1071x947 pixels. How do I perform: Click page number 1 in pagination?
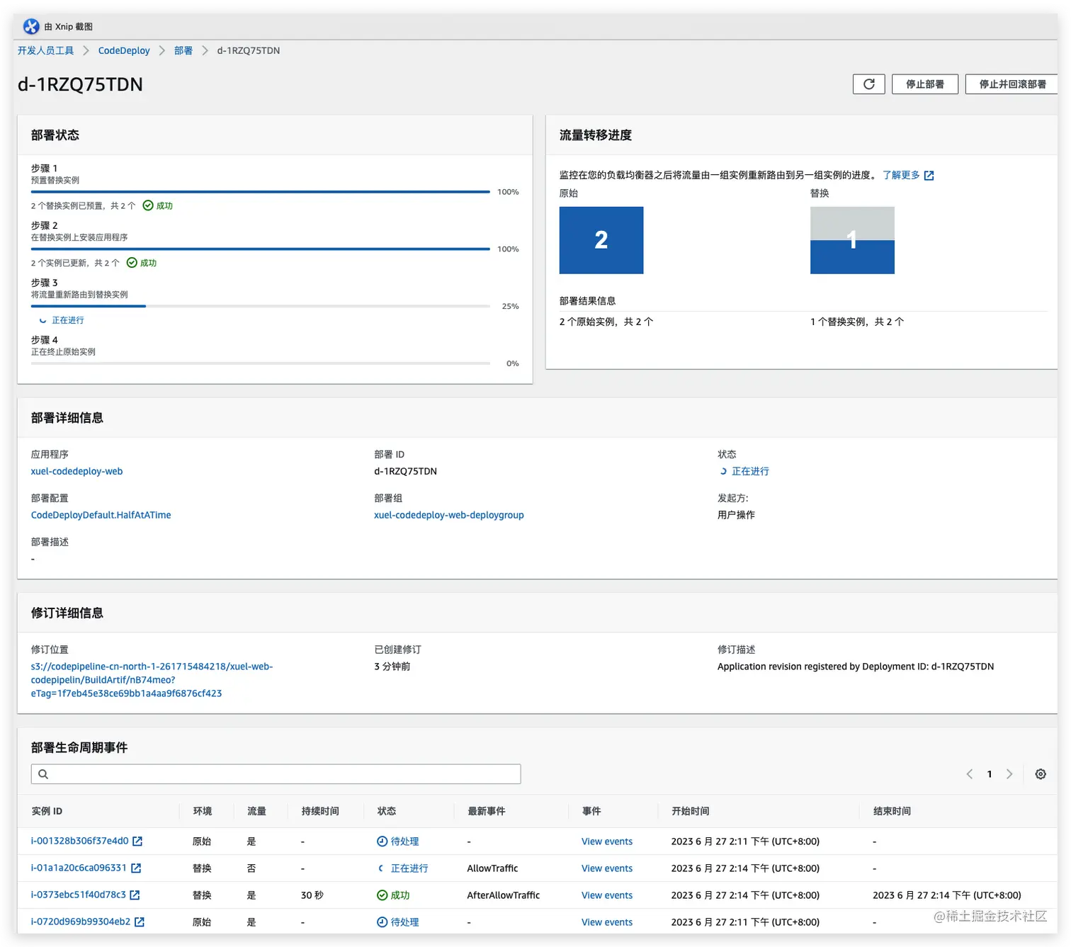990,774
